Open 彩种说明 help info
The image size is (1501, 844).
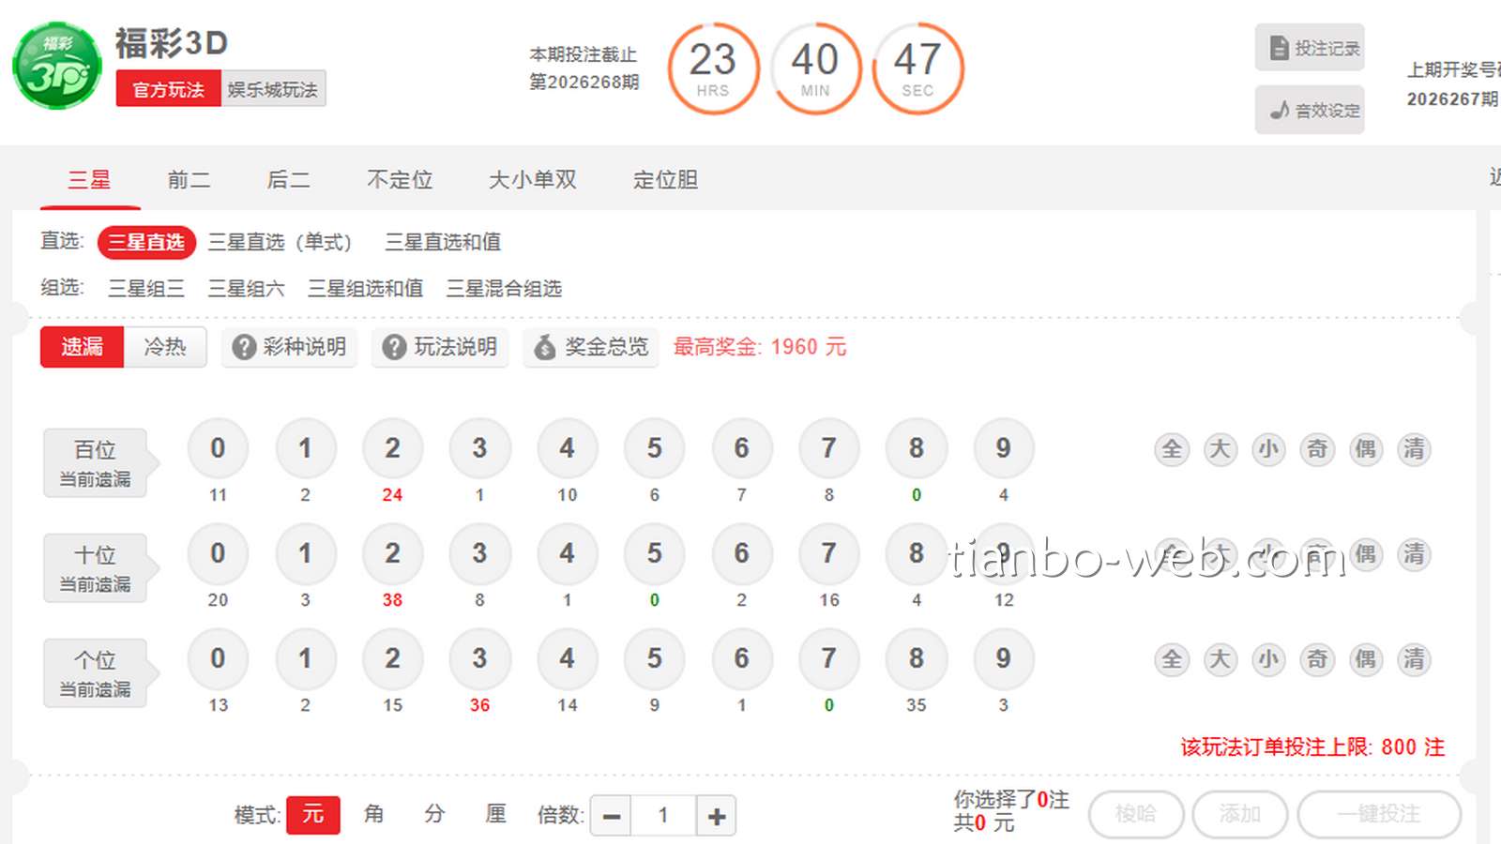tap(290, 347)
